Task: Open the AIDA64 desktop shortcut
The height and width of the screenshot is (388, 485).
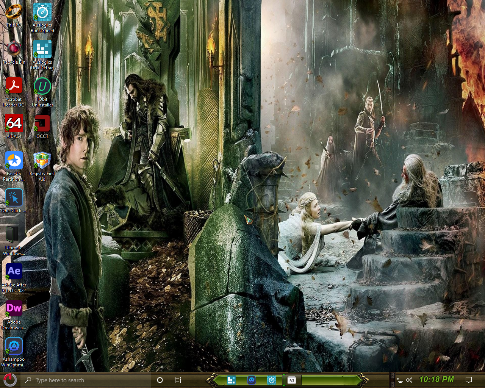Action: pos(14,126)
